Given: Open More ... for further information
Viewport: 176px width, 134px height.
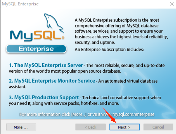Looking at the screenshot, I should click(21, 127).
